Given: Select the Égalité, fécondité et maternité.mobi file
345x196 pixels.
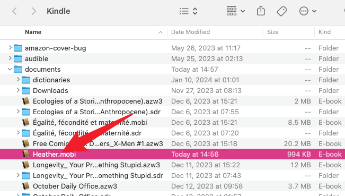Looking at the screenshot, I should (x=173, y=122).
